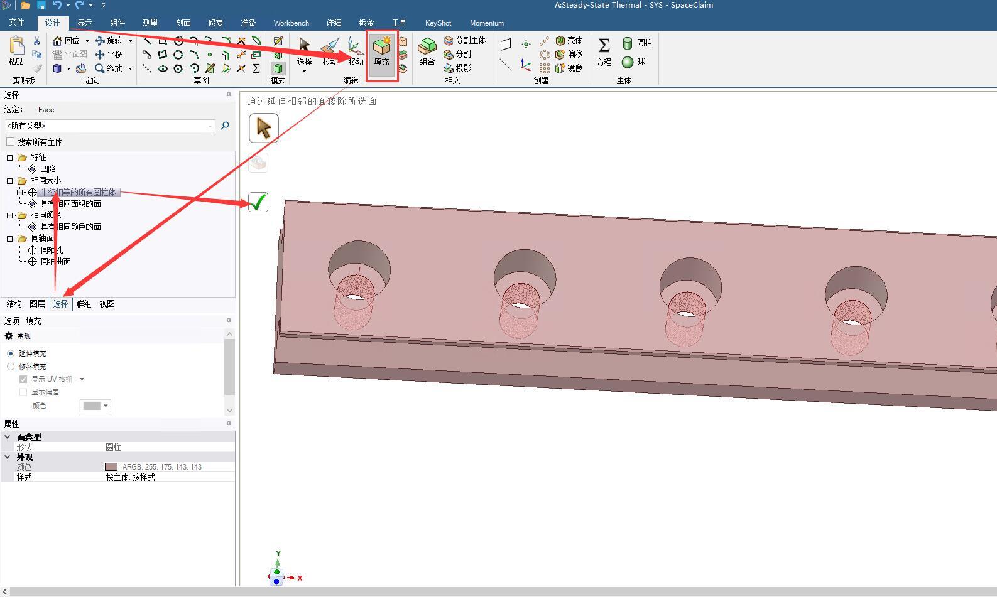Toggle the 显示偏差 checkbox
Image resolution: width=997 pixels, height=597 pixels.
[23, 392]
